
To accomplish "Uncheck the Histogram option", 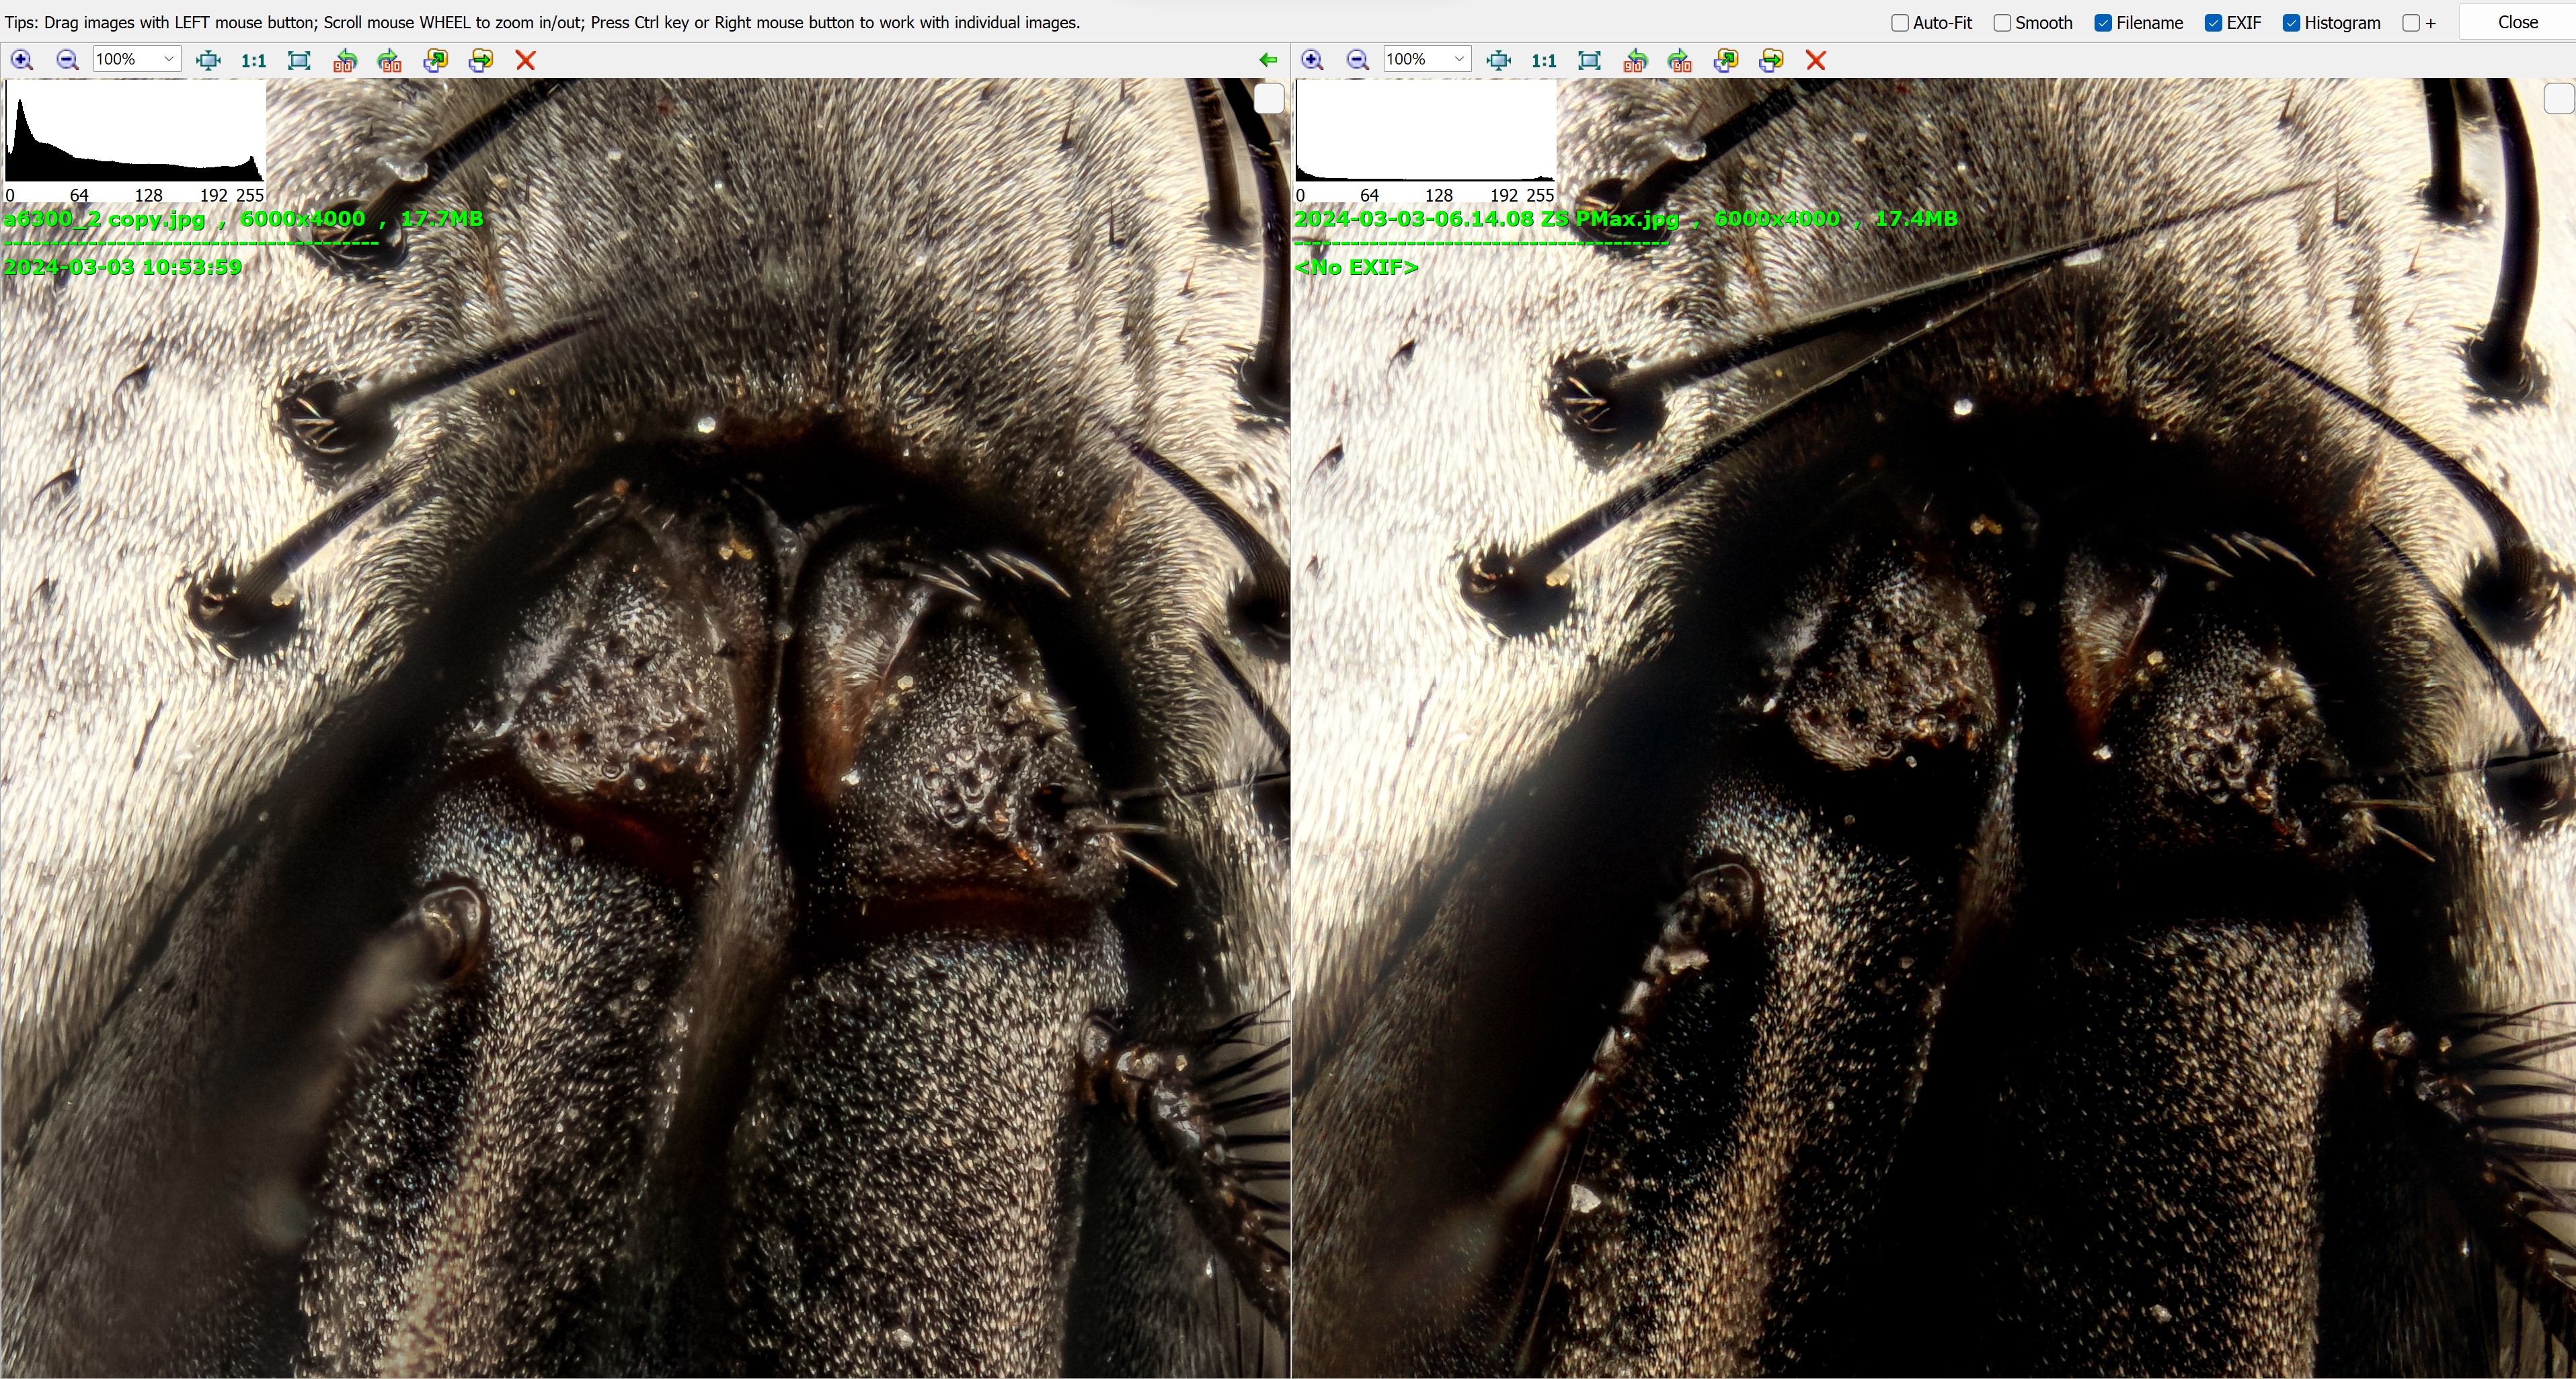I will pyautogui.click(x=2291, y=23).
